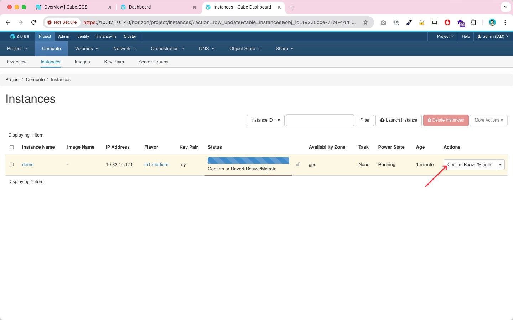Screen dimensions: 513x320
Task: Open the admin (IAM) user menu
Action: point(493,36)
